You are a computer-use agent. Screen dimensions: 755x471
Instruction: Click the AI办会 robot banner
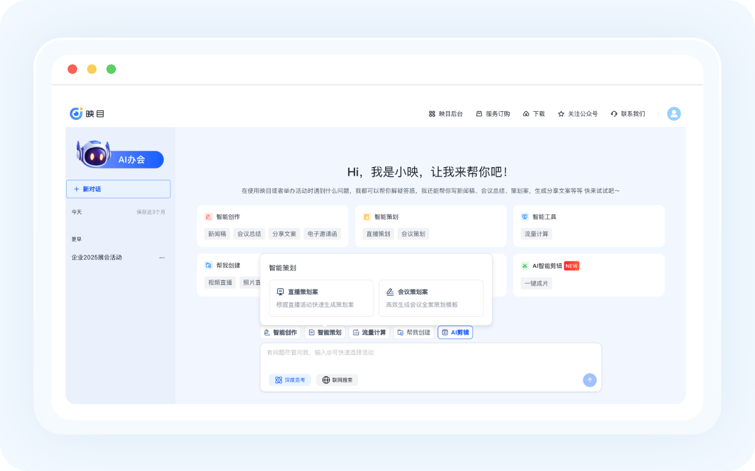click(120, 155)
